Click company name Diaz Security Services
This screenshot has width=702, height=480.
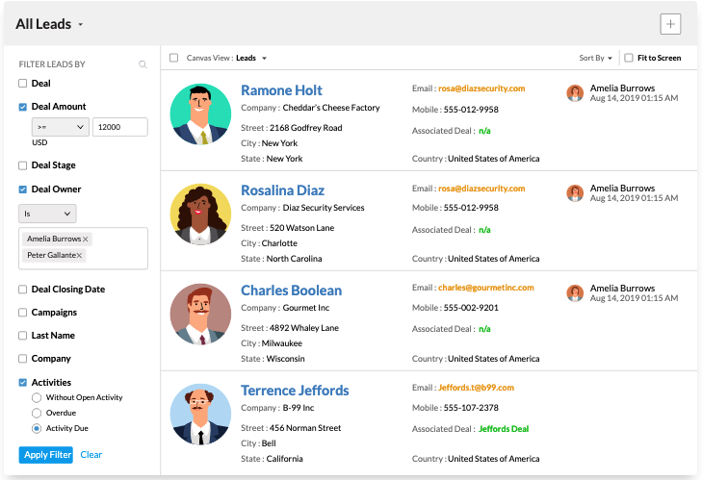coord(324,208)
